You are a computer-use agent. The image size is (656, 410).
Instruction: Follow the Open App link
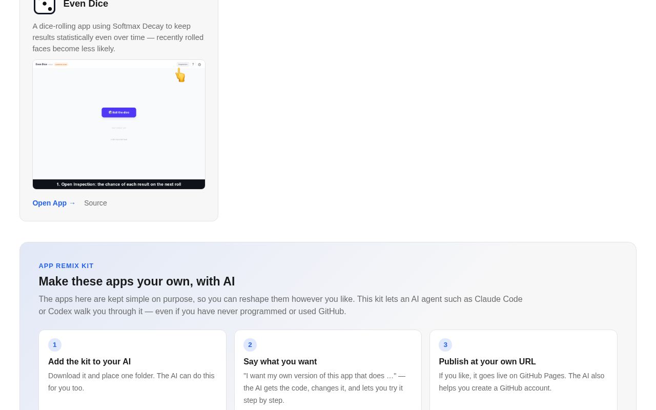click(x=54, y=203)
